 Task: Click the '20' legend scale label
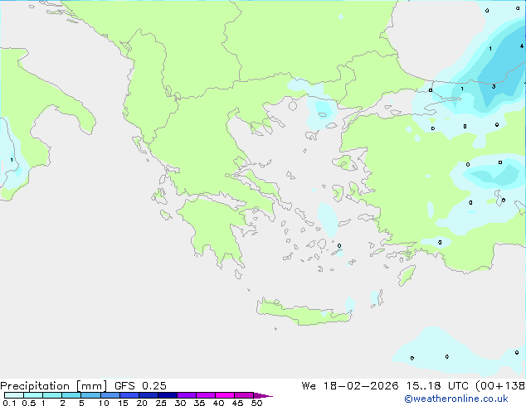[x=142, y=403]
